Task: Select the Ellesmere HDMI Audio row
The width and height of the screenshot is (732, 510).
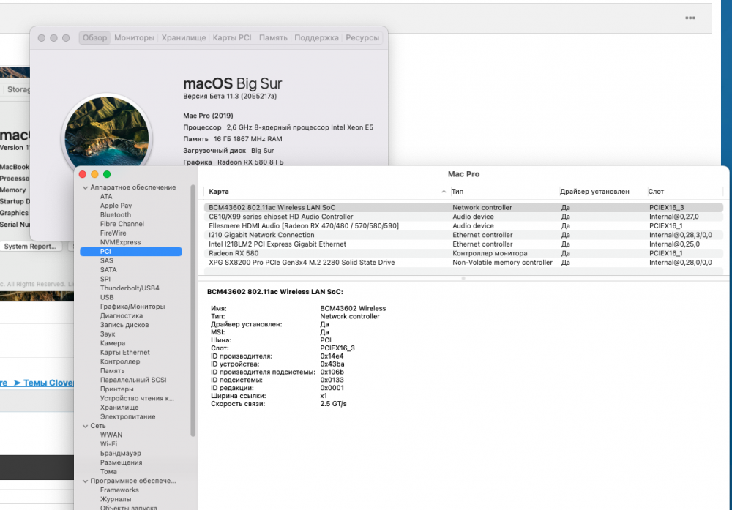Action: click(463, 226)
